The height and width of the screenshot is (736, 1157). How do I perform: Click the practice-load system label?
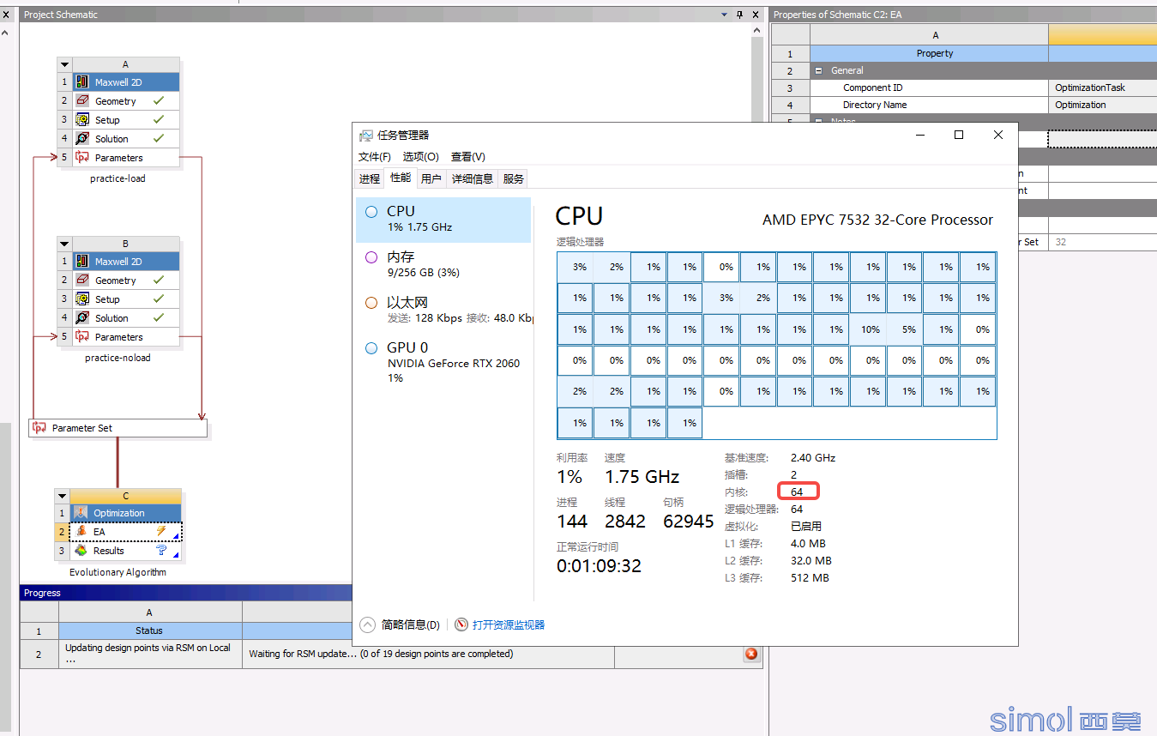point(118,178)
